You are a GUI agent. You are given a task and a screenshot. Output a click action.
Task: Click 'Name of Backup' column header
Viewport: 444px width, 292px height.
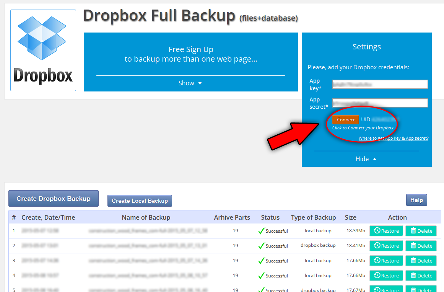pyautogui.click(x=146, y=217)
